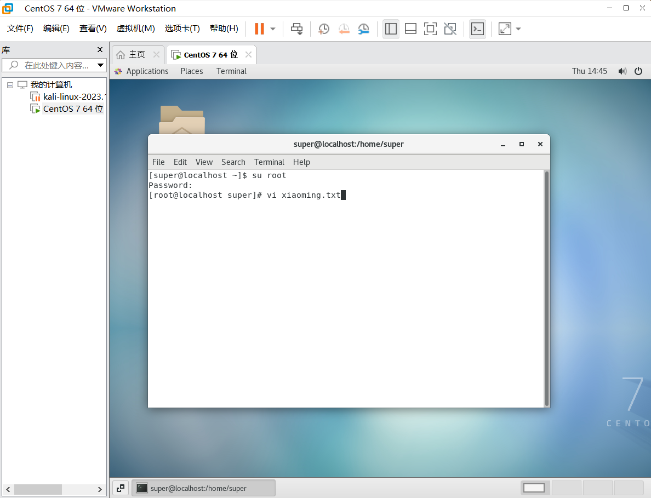Toggle the thumbnail bar view button
Image resolution: width=651 pixels, height=498 pixels.
tap(410, 28)
